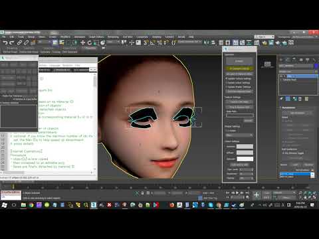Viewport: 319px width, 239px height.
Task: Click the object color swatch beside name field
Action: 316,66
